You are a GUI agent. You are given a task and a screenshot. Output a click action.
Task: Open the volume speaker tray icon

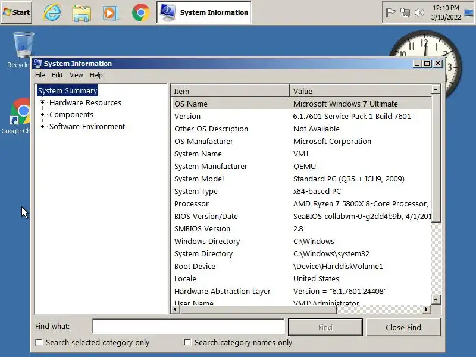click(419, 12)
